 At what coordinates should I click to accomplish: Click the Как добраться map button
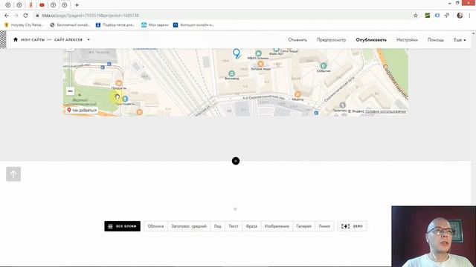pos(81,111)
